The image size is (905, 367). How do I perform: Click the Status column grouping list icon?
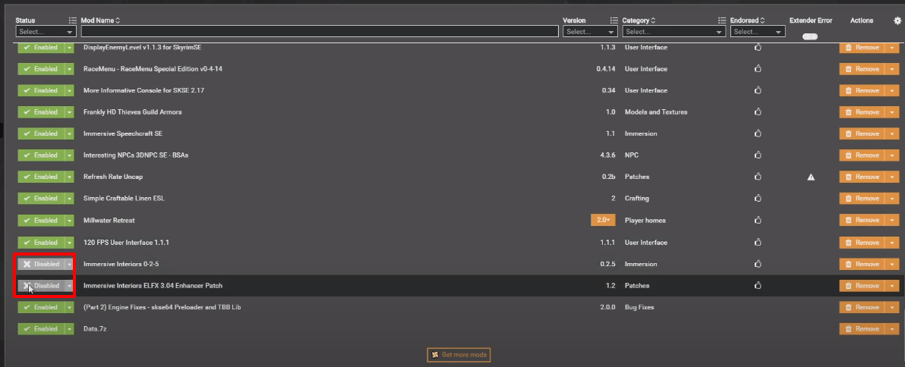pyautogui.click(x=73, y=20)
